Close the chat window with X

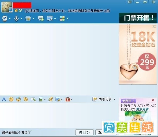[153, 2]
